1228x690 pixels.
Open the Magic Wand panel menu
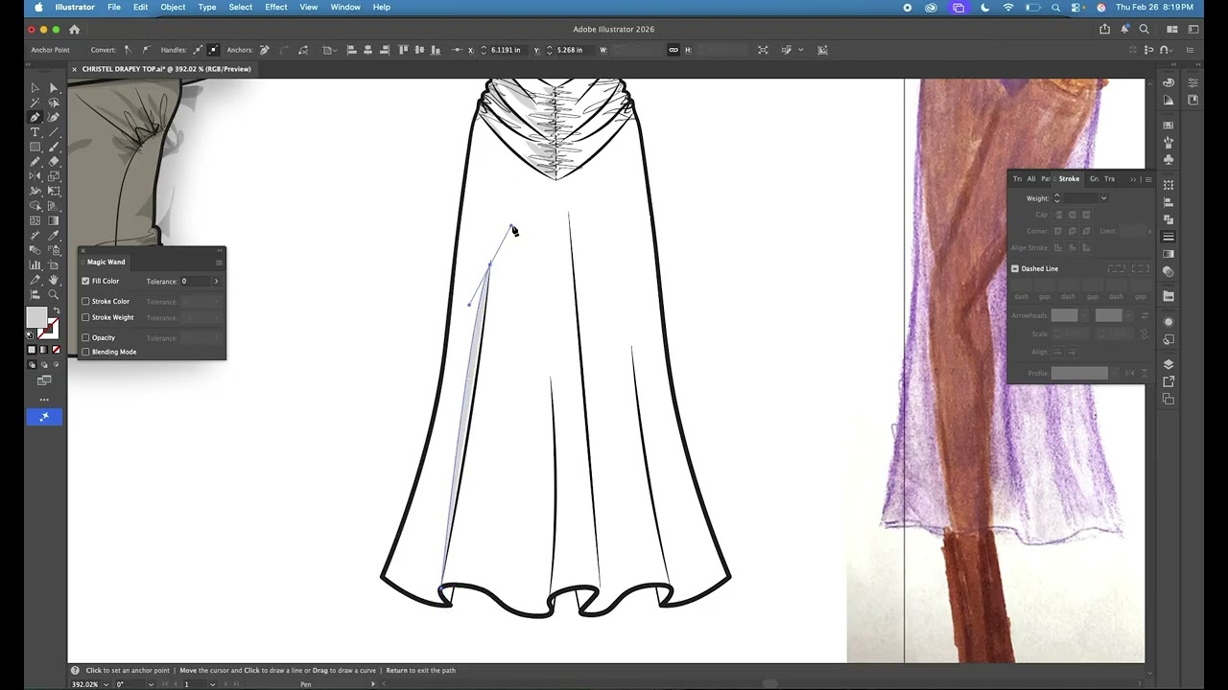click(219, 262)
